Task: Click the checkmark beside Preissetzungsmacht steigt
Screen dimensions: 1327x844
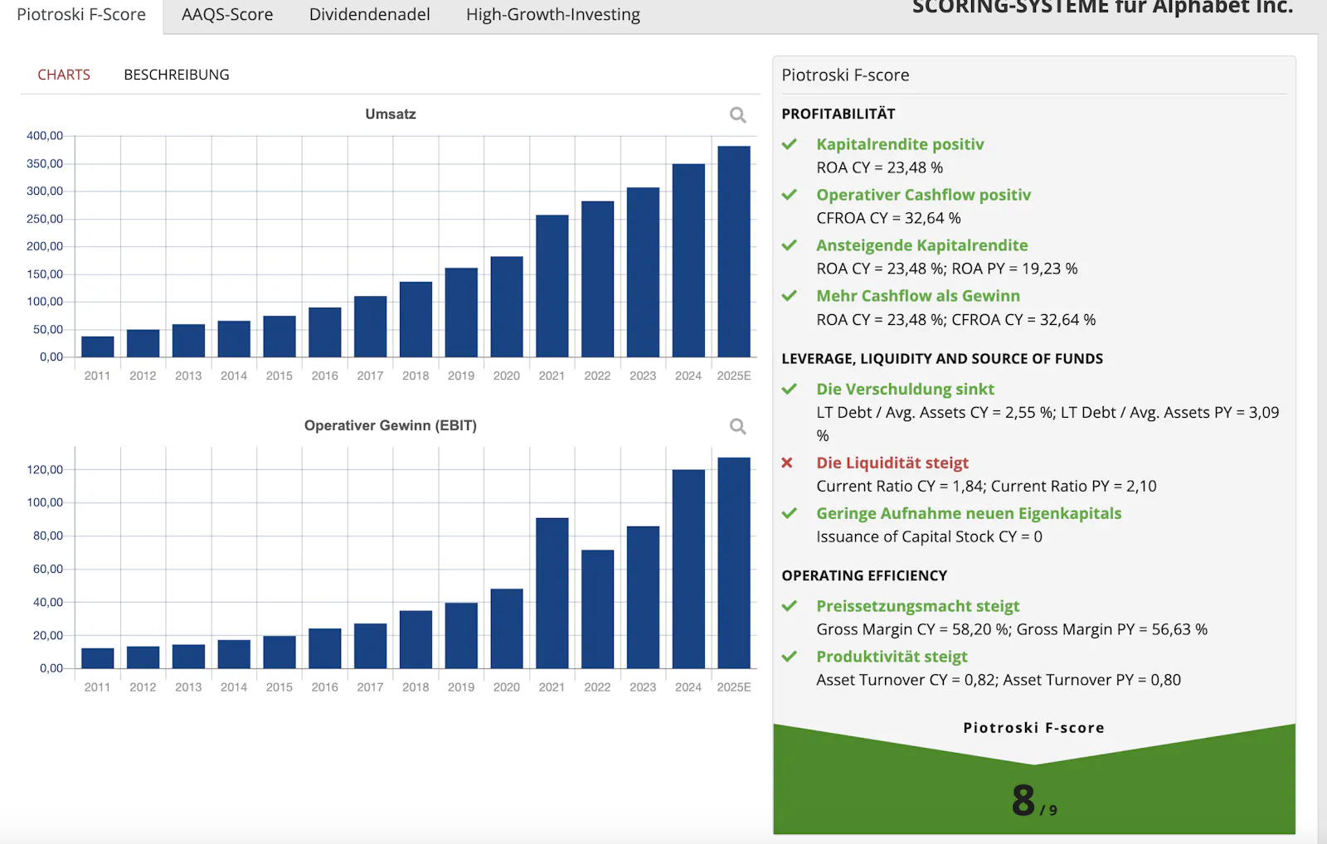Action: click(x=790, y=606)
